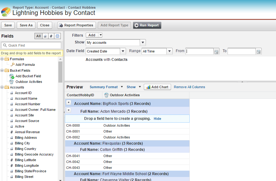
Task: Select Account Owner: Full Name field
Action: click(x=35, y=110)
